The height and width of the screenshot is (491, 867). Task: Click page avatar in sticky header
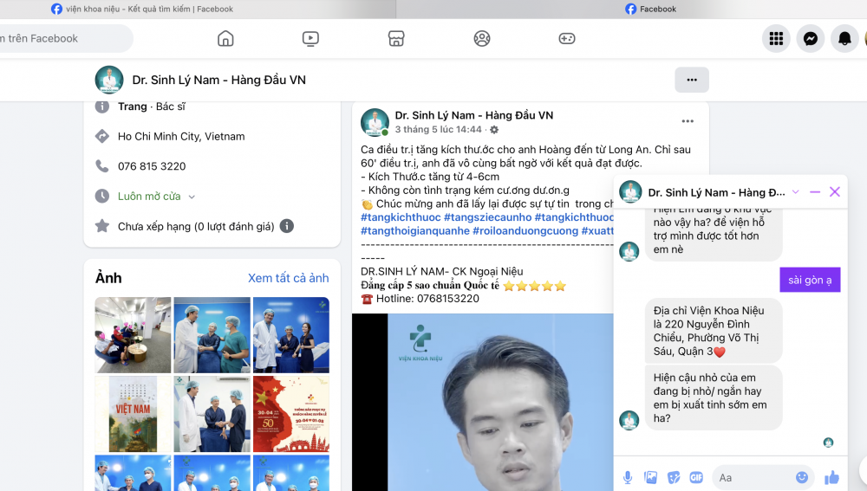109,80
